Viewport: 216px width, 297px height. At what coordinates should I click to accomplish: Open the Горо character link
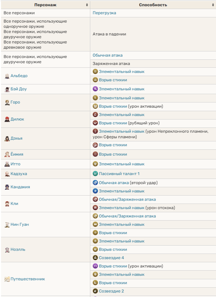[x=15, y=102]
